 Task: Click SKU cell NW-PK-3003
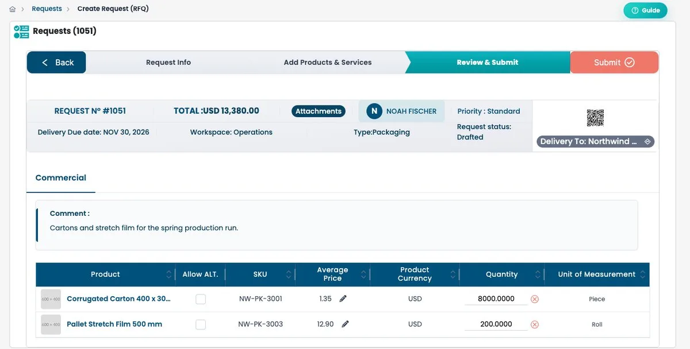pos(260,324)
